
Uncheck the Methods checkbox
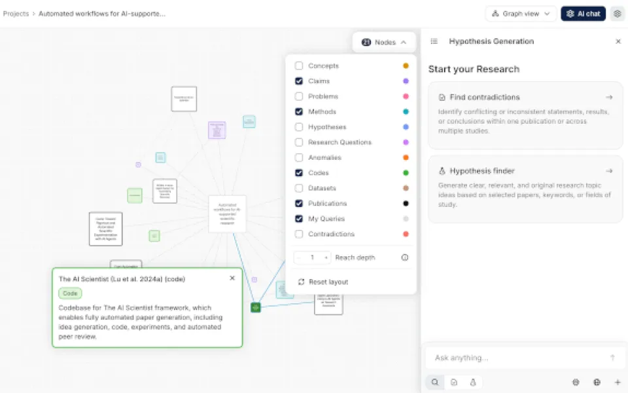pyautogui.click(x=299, y=111)
